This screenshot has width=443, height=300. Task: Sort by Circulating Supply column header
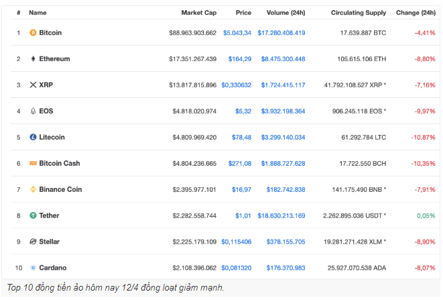pos(359,13)
